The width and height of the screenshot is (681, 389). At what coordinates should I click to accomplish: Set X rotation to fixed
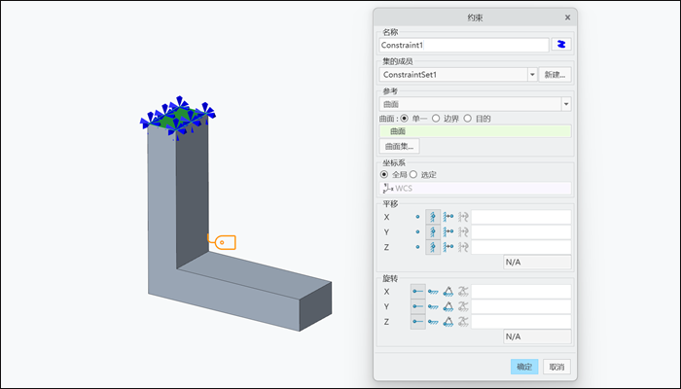click(433, 292)
